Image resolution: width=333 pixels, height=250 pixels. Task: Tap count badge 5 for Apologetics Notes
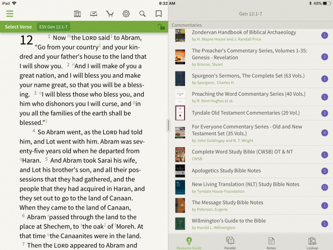click(x=324, y=170)
